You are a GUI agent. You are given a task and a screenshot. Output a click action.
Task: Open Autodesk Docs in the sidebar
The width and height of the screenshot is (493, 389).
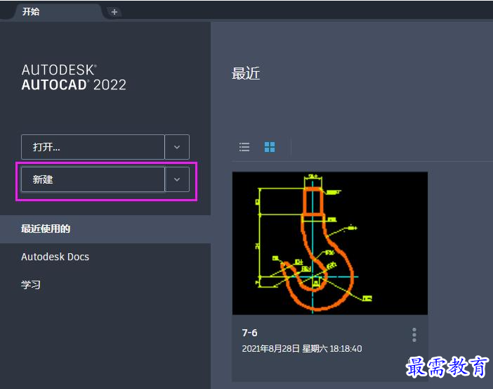[x=55, y=257]
